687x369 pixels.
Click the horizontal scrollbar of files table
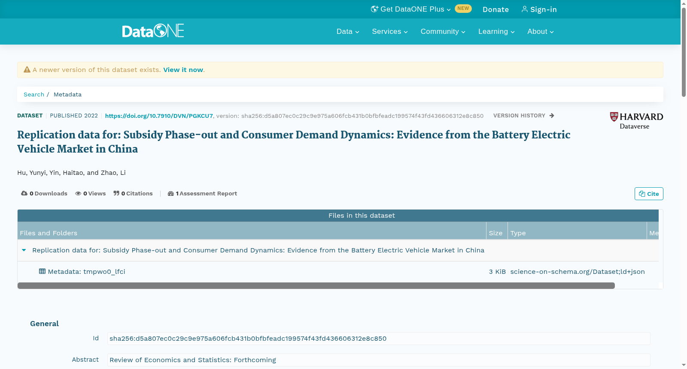pyautogui.click(x=316, y=285)
